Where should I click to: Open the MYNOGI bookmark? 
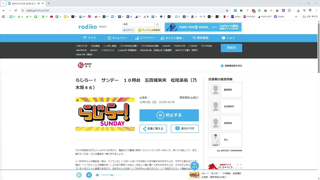(x=249, y=17)
